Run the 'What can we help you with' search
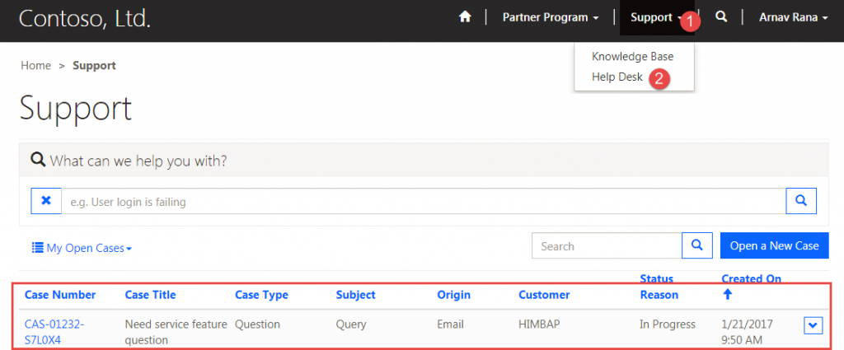 801,201
